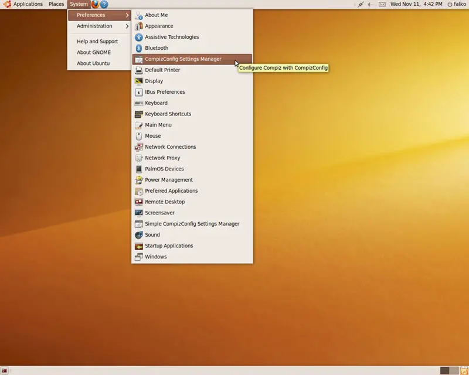469x375 pixels.
Task: Click the Network Proxy icon
Action: pos(138,158)
